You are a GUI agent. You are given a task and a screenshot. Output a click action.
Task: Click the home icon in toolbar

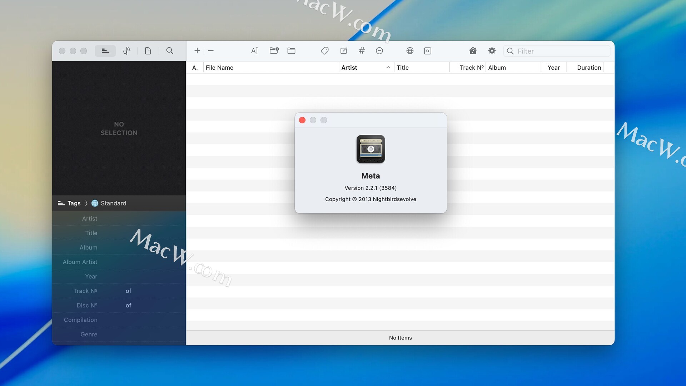click(473, 51)
